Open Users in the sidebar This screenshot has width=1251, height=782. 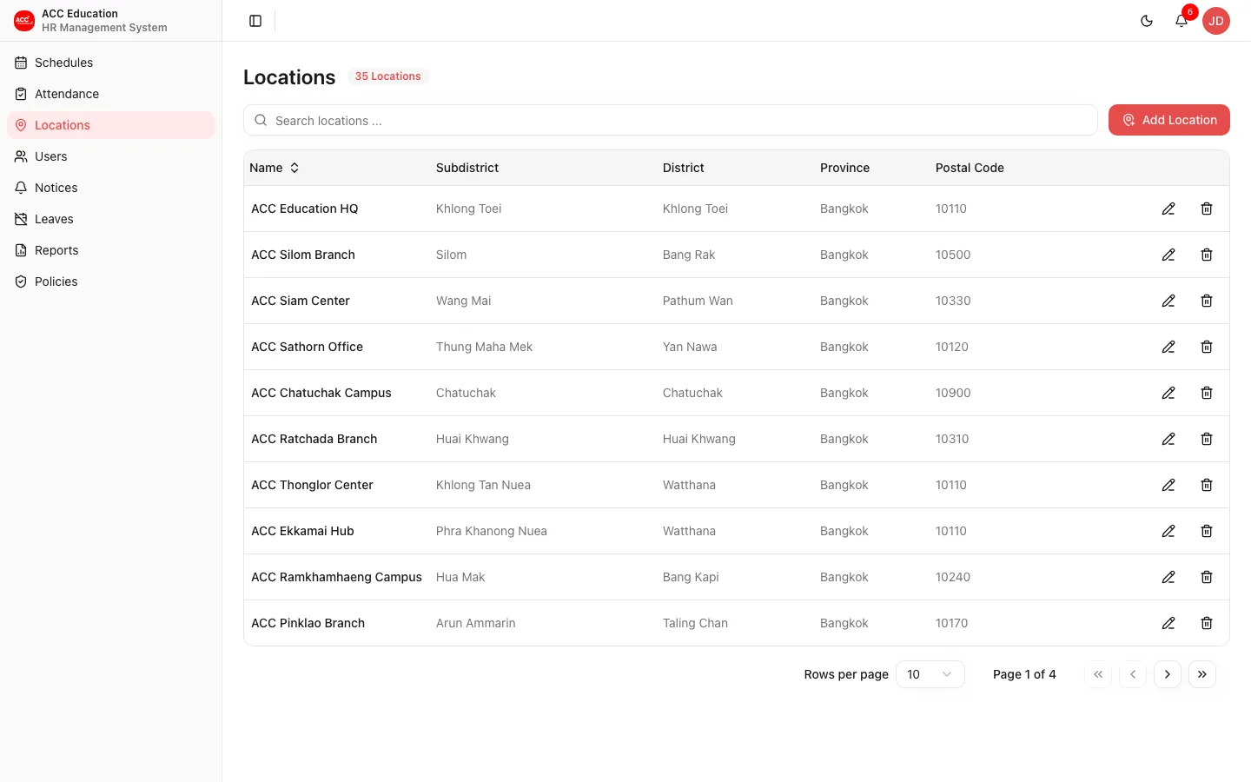pyautogui.click(x=111, y=156)
